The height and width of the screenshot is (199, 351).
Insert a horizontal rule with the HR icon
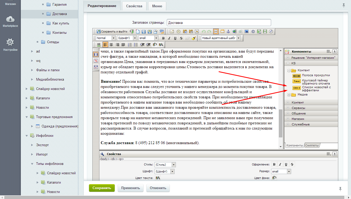(99, 44)
